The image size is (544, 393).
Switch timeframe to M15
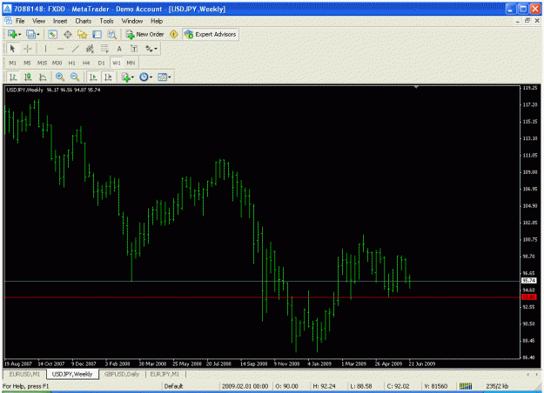tap(42, 63)
